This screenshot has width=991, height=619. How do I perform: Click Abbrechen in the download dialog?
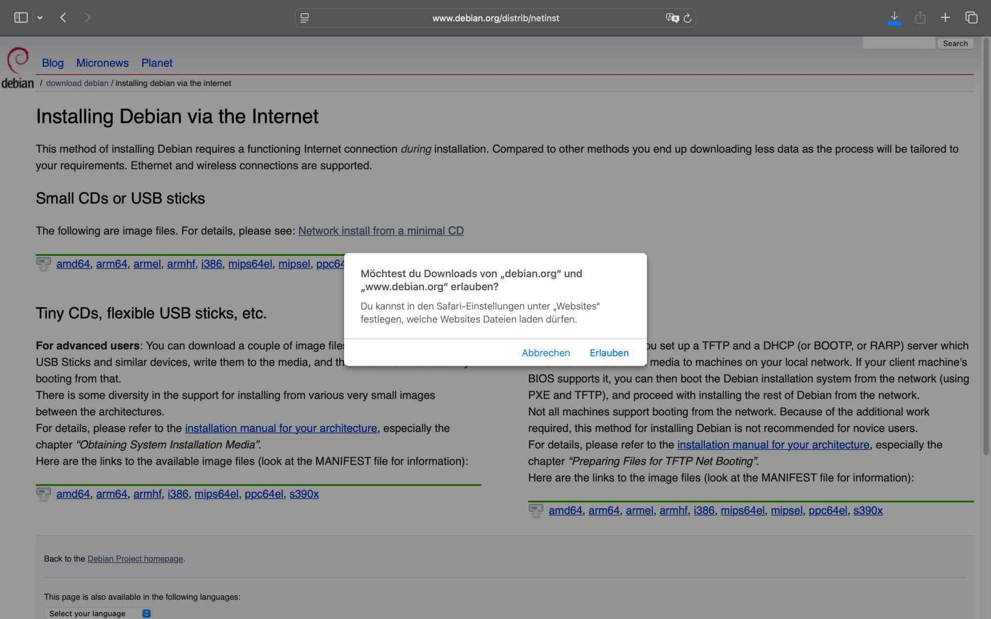click(x=546, y=353)
